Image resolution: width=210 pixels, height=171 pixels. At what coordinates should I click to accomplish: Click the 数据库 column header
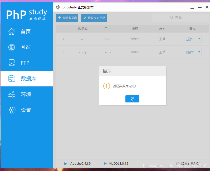click(83, 29)
